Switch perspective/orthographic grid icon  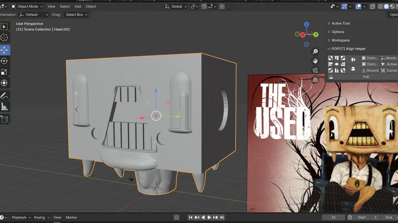(x=315, y=80)
